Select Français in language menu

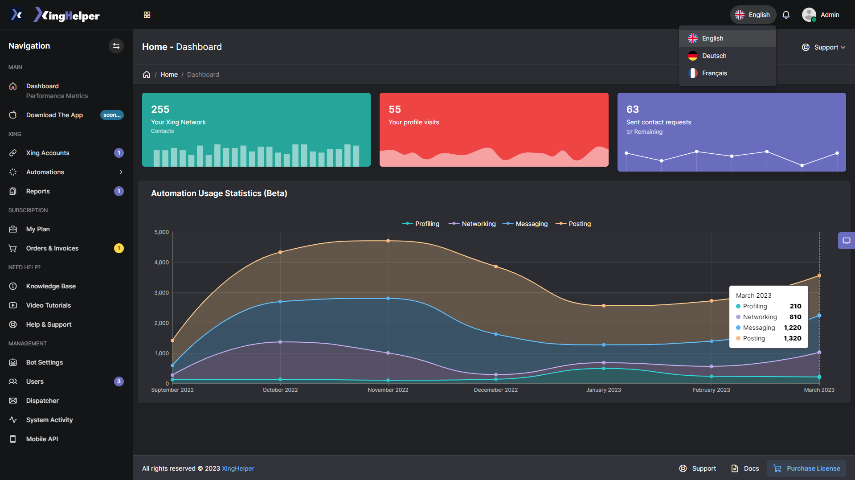pyautogui.click(x=728, y=73)
